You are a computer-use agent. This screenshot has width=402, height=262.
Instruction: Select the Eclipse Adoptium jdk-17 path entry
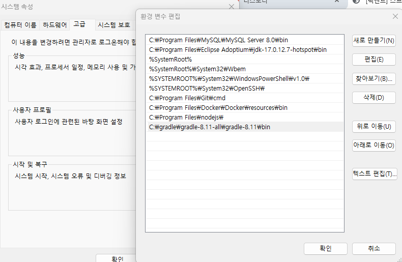tap(245, 50)
